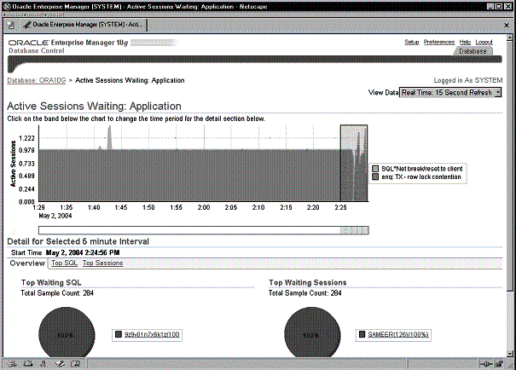
Task: Click the security lock icon in the status bar
Action: click(x=499, y=364)
